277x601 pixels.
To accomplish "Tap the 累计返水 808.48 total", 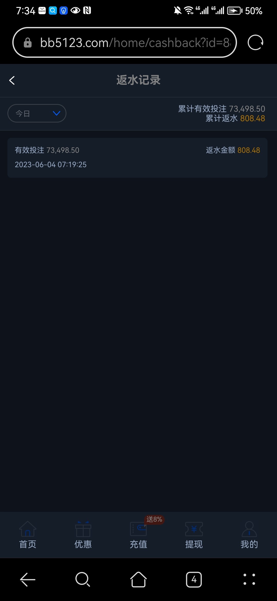I will [235, 118].
